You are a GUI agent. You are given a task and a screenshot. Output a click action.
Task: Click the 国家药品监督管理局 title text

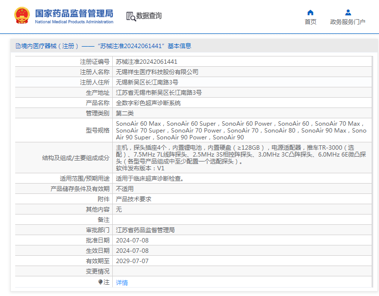[74, 13]
